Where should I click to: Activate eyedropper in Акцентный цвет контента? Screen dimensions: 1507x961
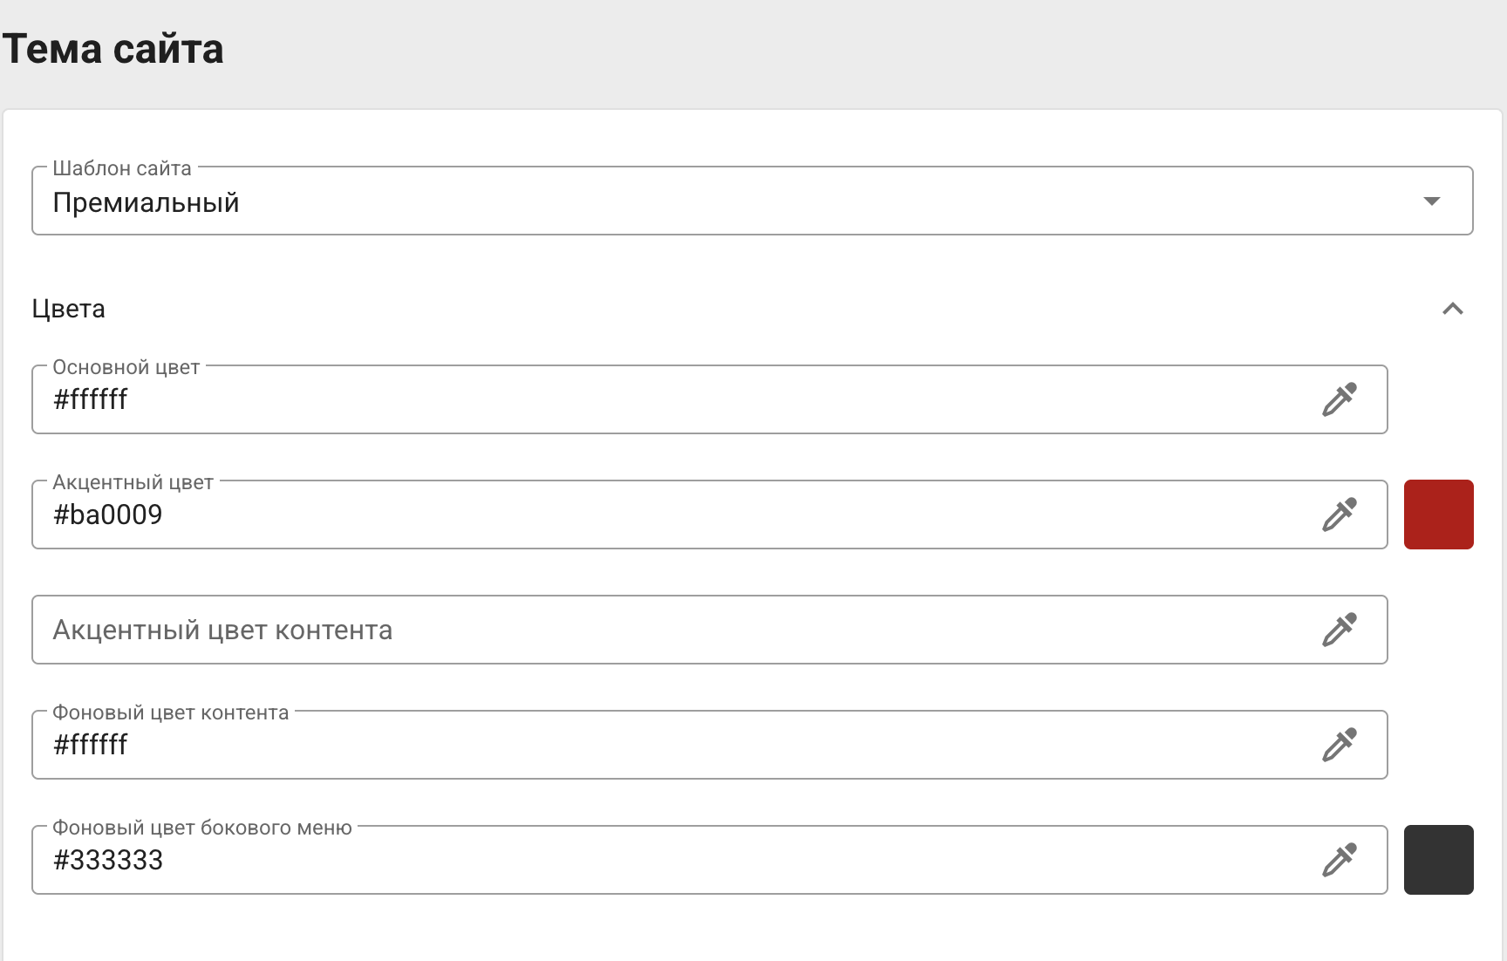pos(1340,630)
